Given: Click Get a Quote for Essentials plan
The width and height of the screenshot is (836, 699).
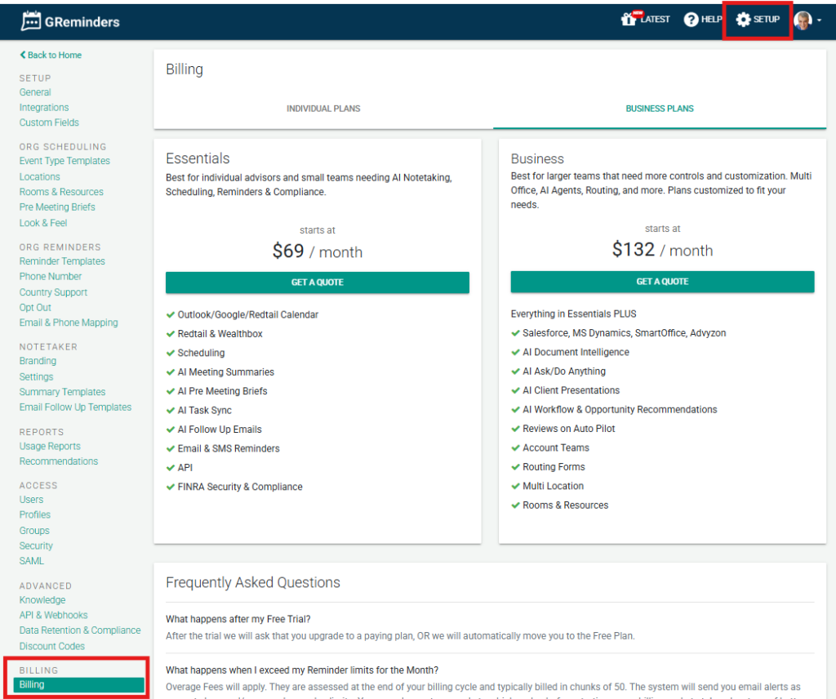Looking at the screenshot, I should pos(318,283).
